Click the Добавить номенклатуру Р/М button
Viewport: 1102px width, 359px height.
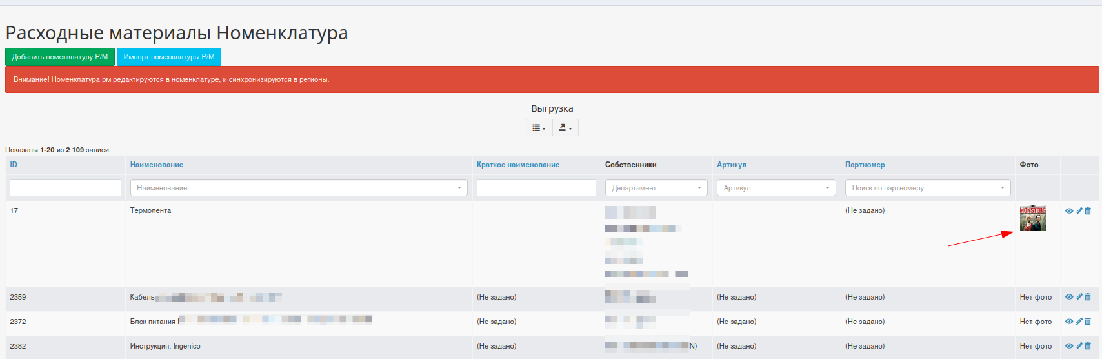point(60,57)
